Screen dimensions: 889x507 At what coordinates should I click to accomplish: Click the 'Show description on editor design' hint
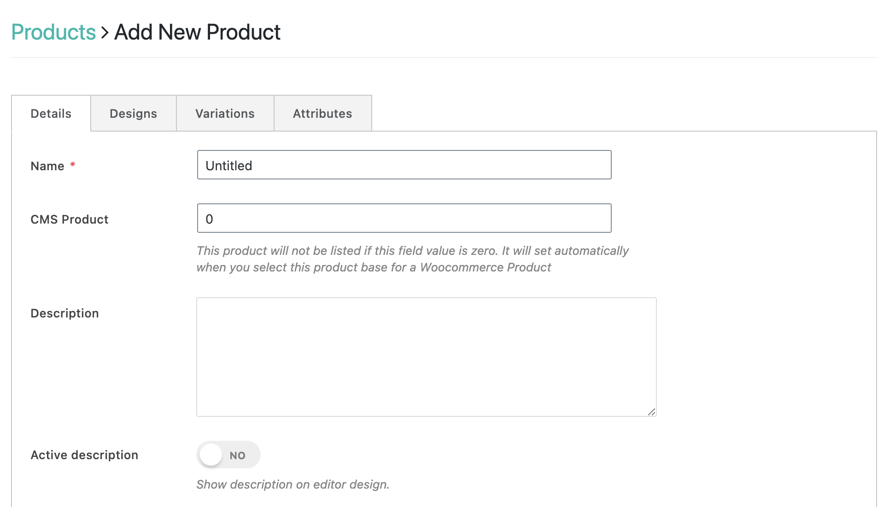click(x=292, y=484)
